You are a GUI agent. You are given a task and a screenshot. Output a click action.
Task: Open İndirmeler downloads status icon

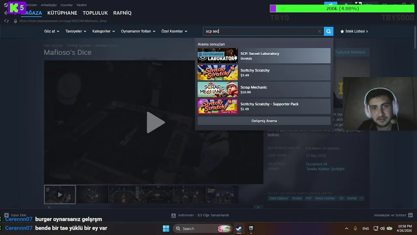pos(174,215)
